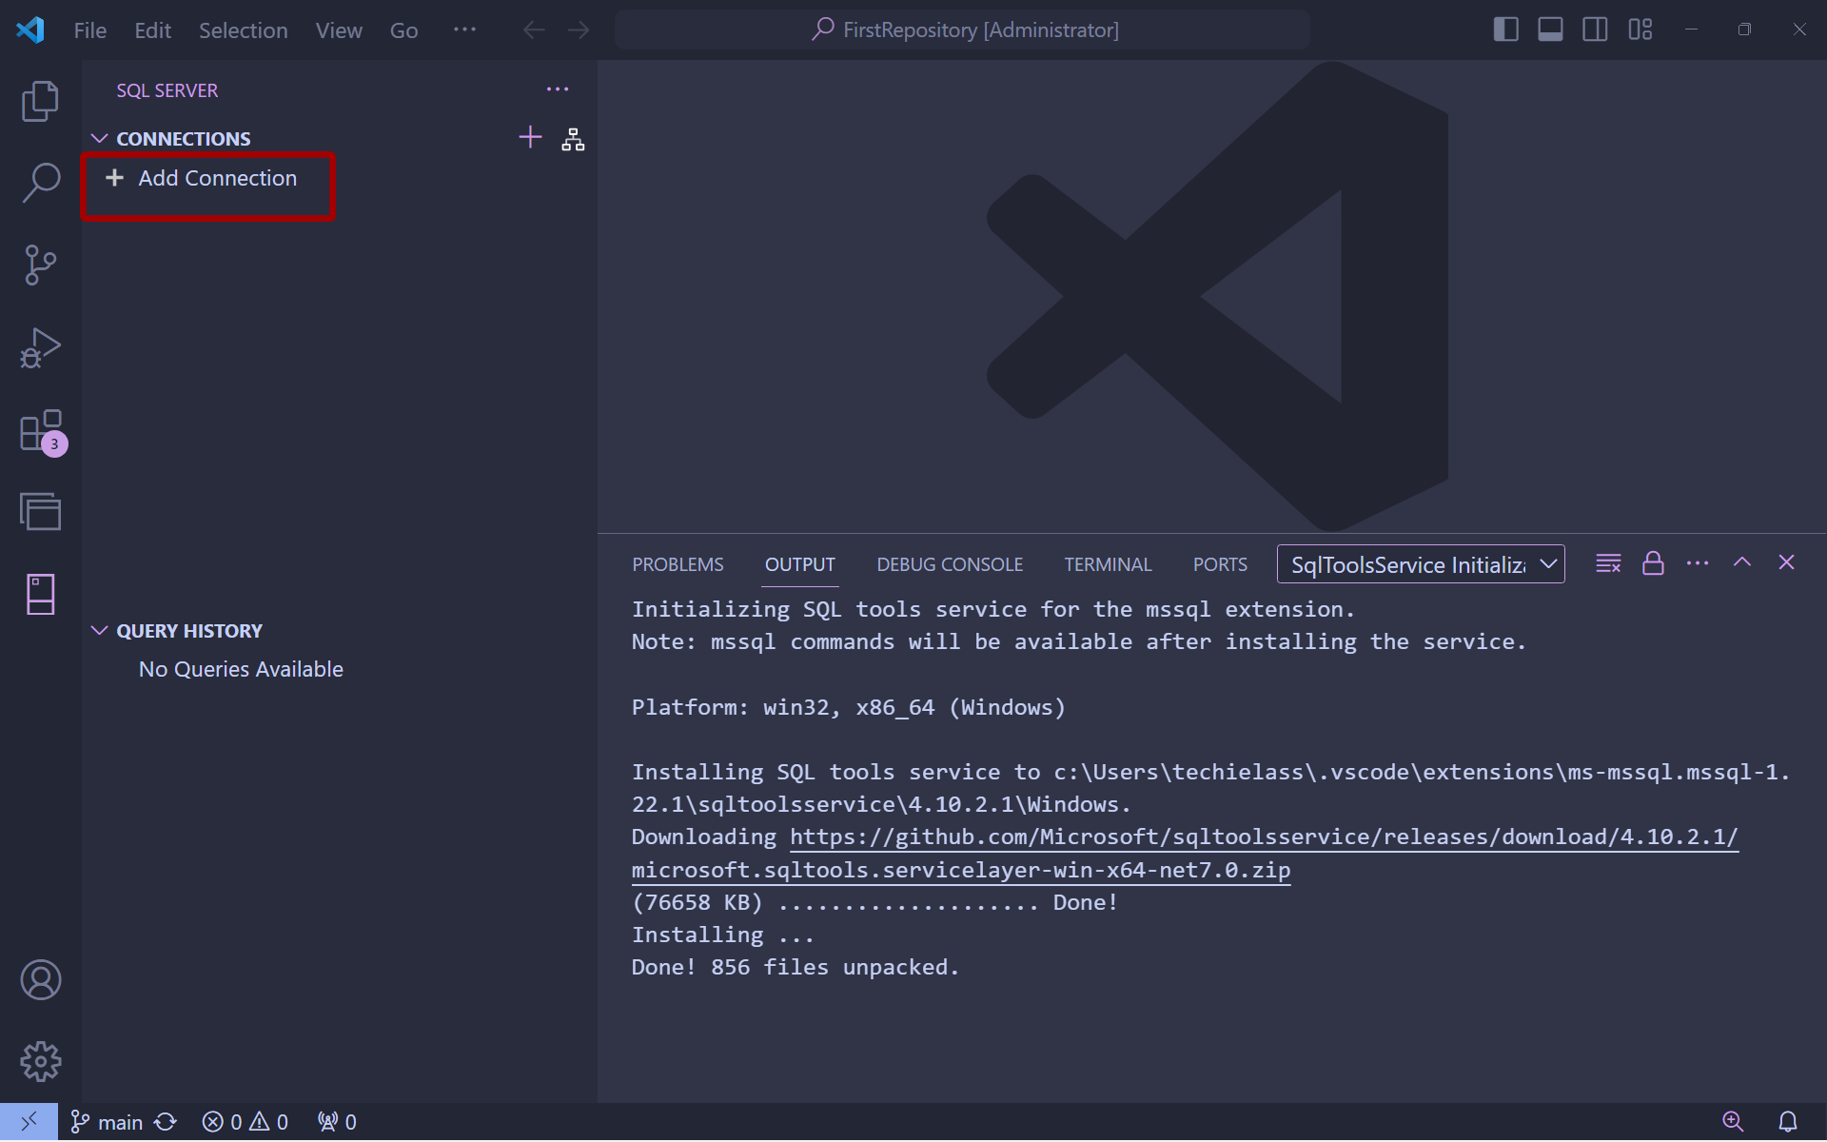Switch to the TERMINAL tab
Image resolution: width=1827 pixels, height=1142 pixels.
coord(1108,563)
